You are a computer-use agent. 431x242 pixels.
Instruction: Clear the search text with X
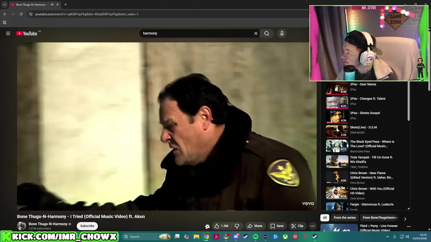click(256, 33)
